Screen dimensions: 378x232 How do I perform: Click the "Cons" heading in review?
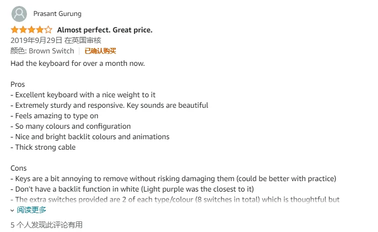18,168
